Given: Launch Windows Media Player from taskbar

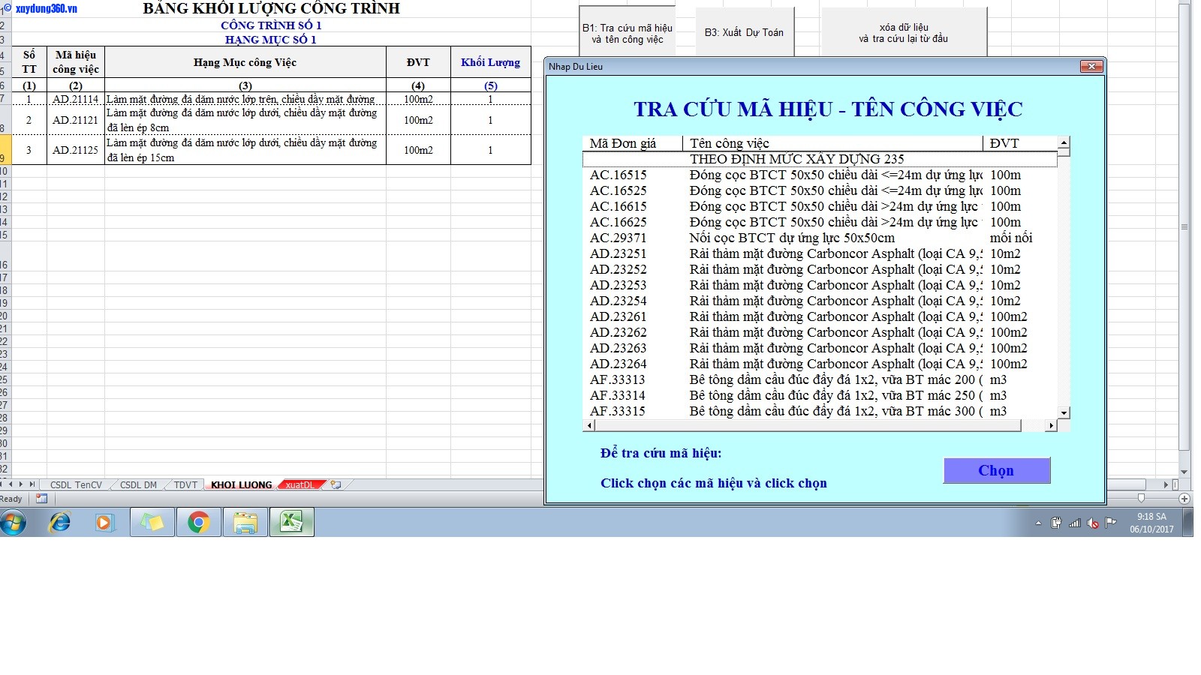Looking at the screenshot, I should pyautogui.click(x=105, y=523).
